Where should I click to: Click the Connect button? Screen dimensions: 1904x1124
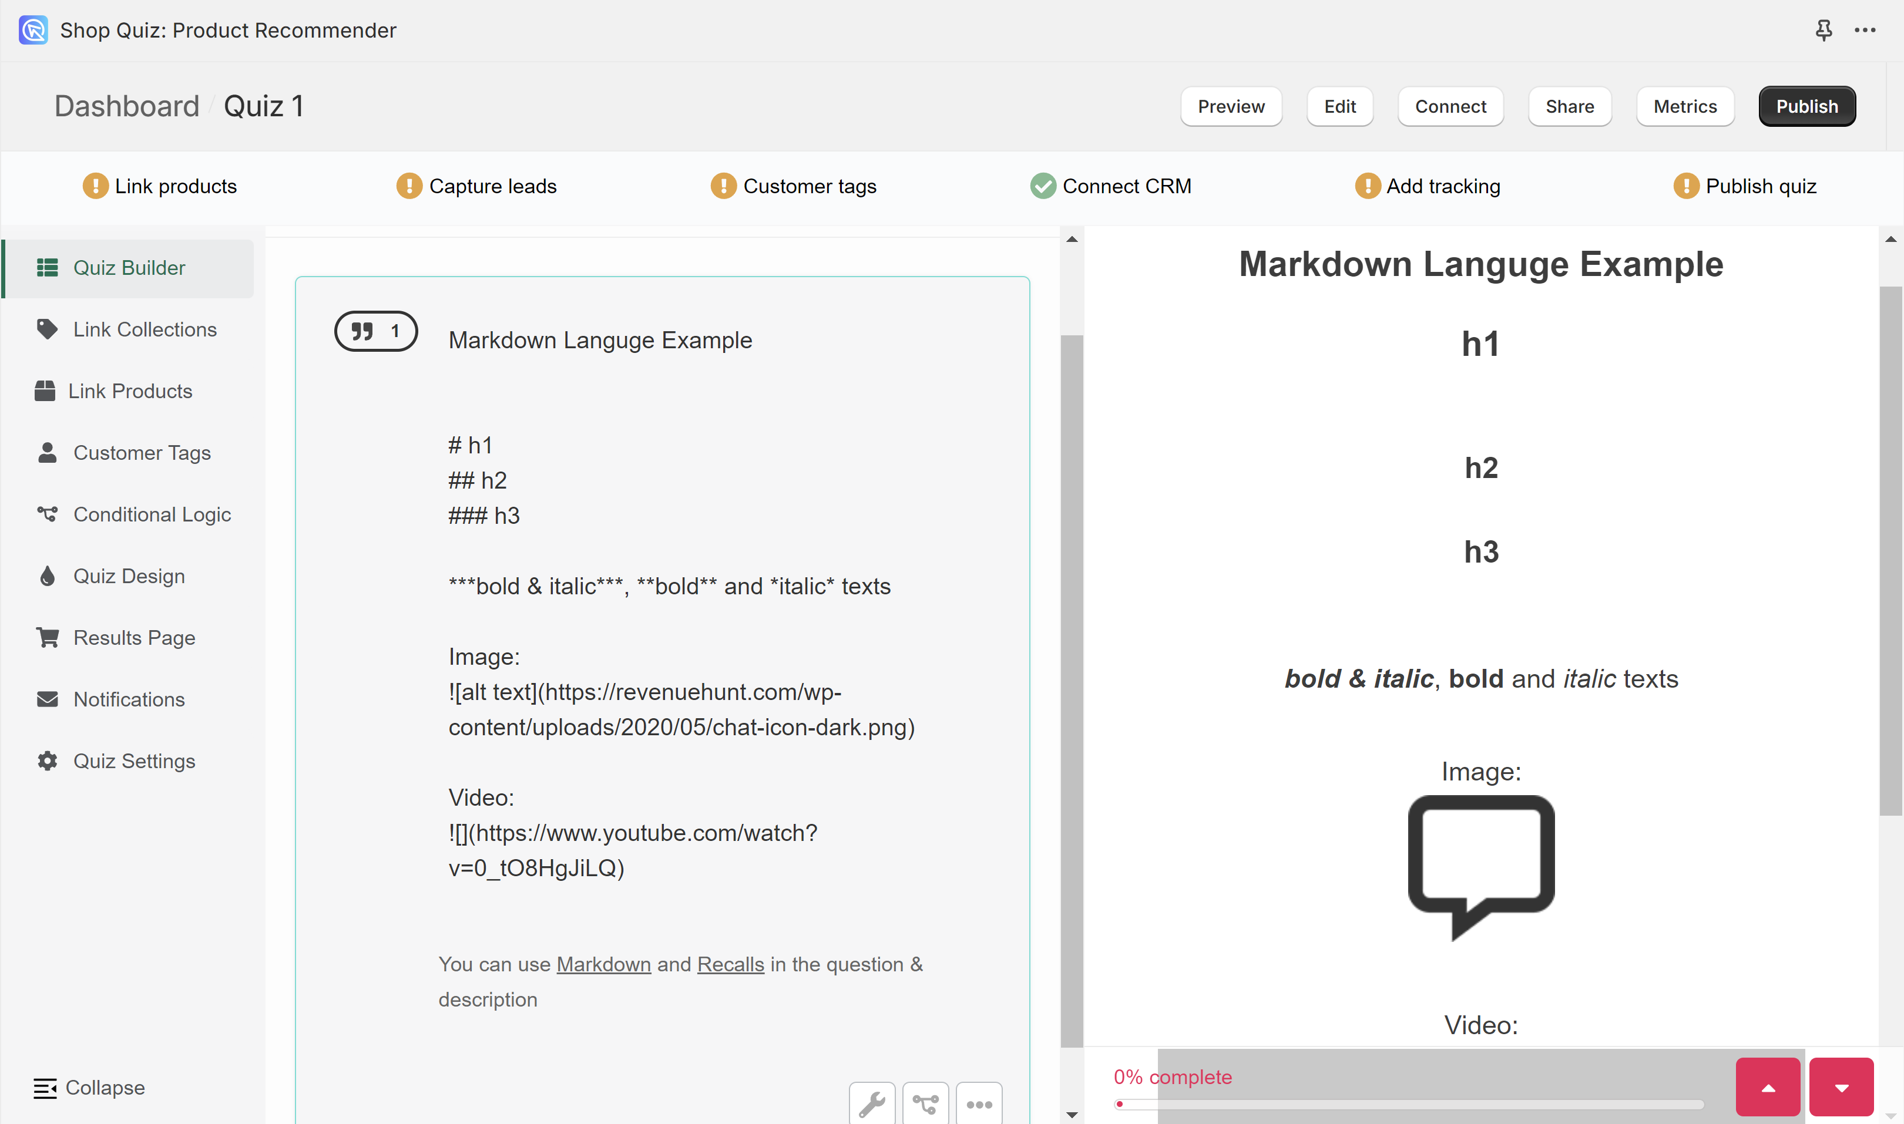(x=1450, y=106)
